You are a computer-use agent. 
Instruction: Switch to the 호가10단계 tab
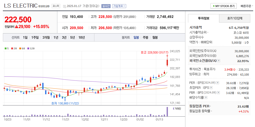click(x=235, y=18)
